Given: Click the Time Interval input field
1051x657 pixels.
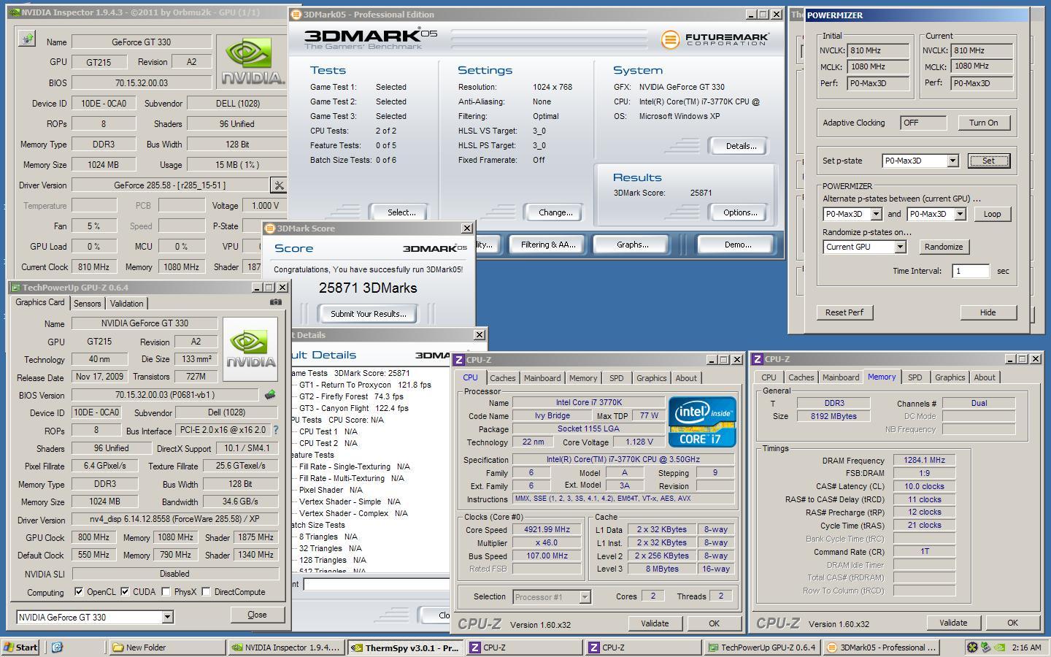Looking at the screenshot, I should tap(971, 271).
